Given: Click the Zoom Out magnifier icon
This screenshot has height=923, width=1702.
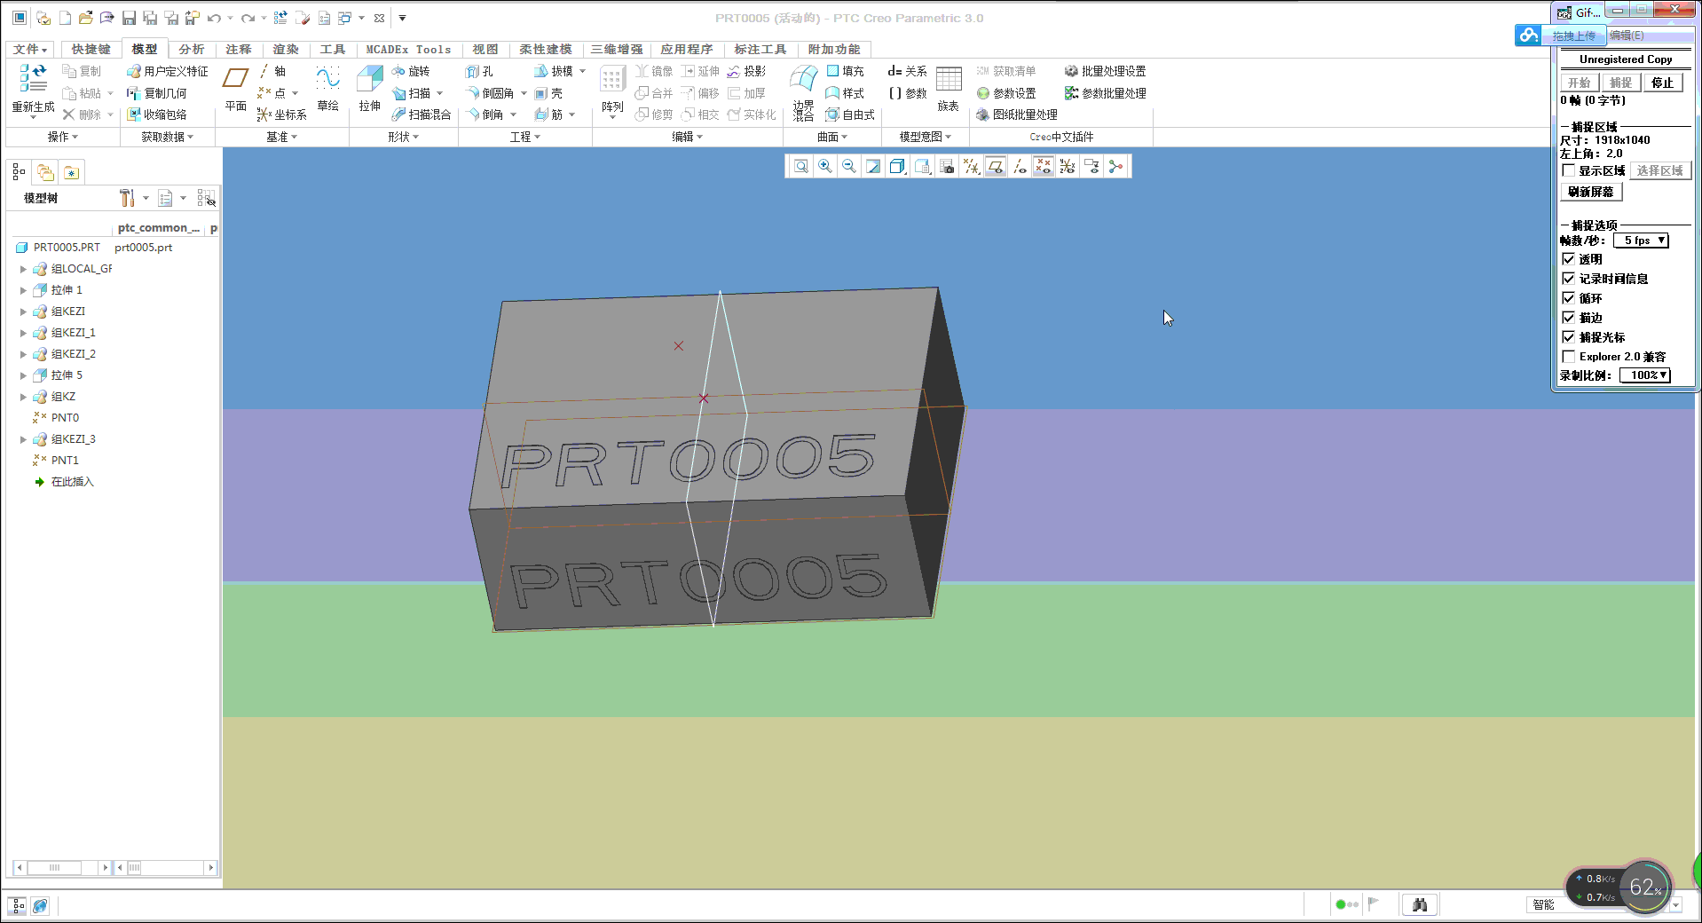Looking at the screenshot, I should (849, 166).
